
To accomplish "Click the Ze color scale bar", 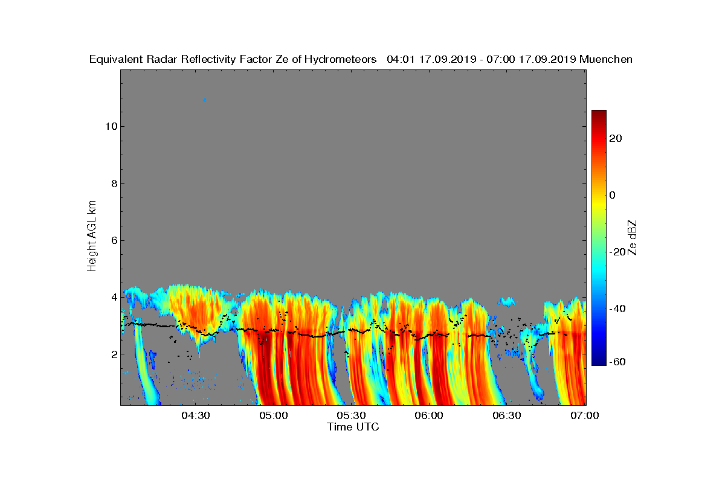I will click(x=599, y=238).
